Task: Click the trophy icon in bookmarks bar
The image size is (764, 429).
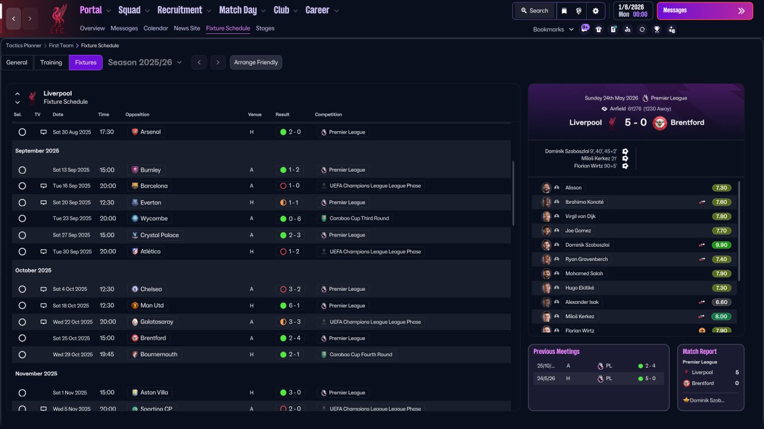Action: (657, 29)
